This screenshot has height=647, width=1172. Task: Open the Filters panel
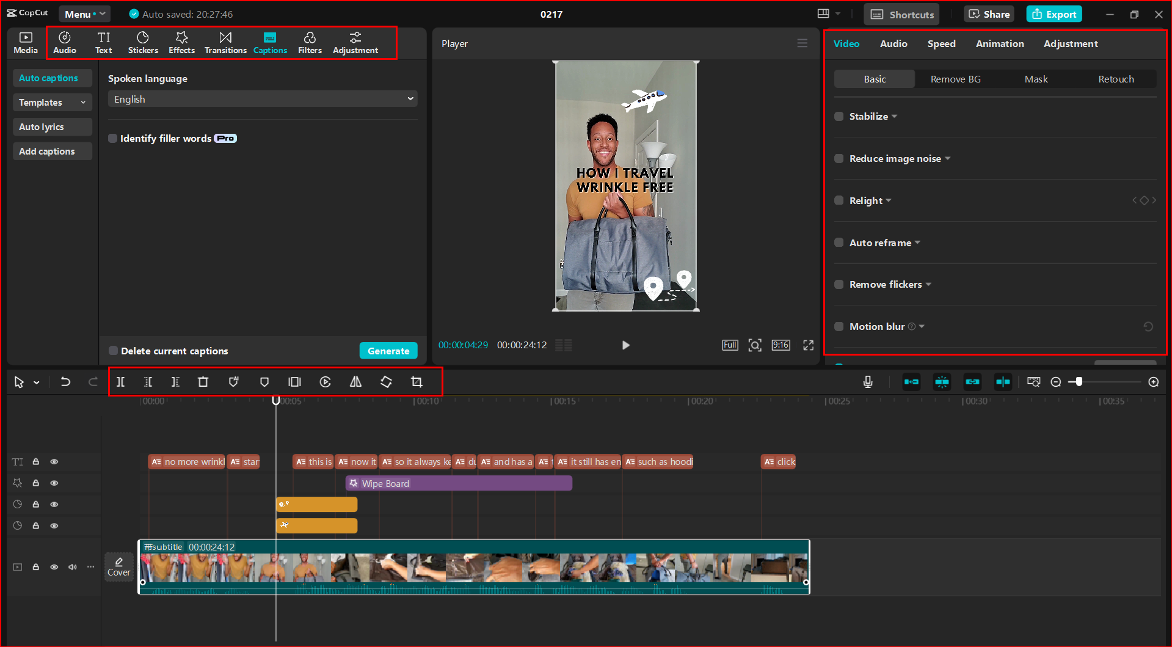pos(310,42)
